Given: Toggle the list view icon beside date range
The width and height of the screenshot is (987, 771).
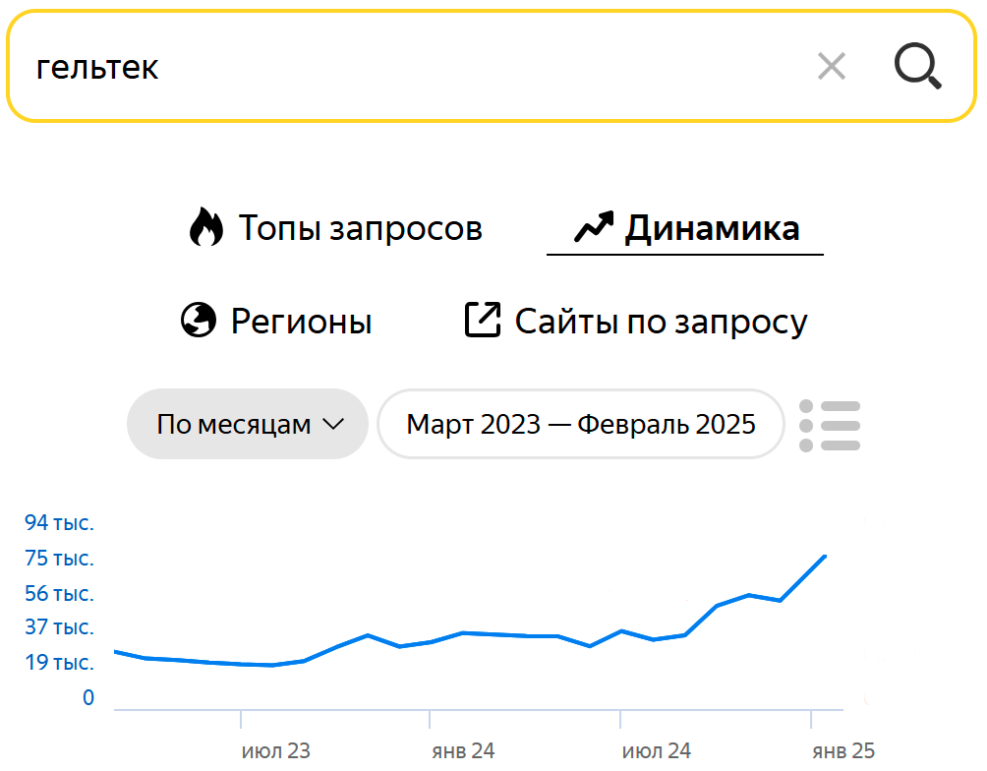Looking at the screenshot, I should click(830, 426).
